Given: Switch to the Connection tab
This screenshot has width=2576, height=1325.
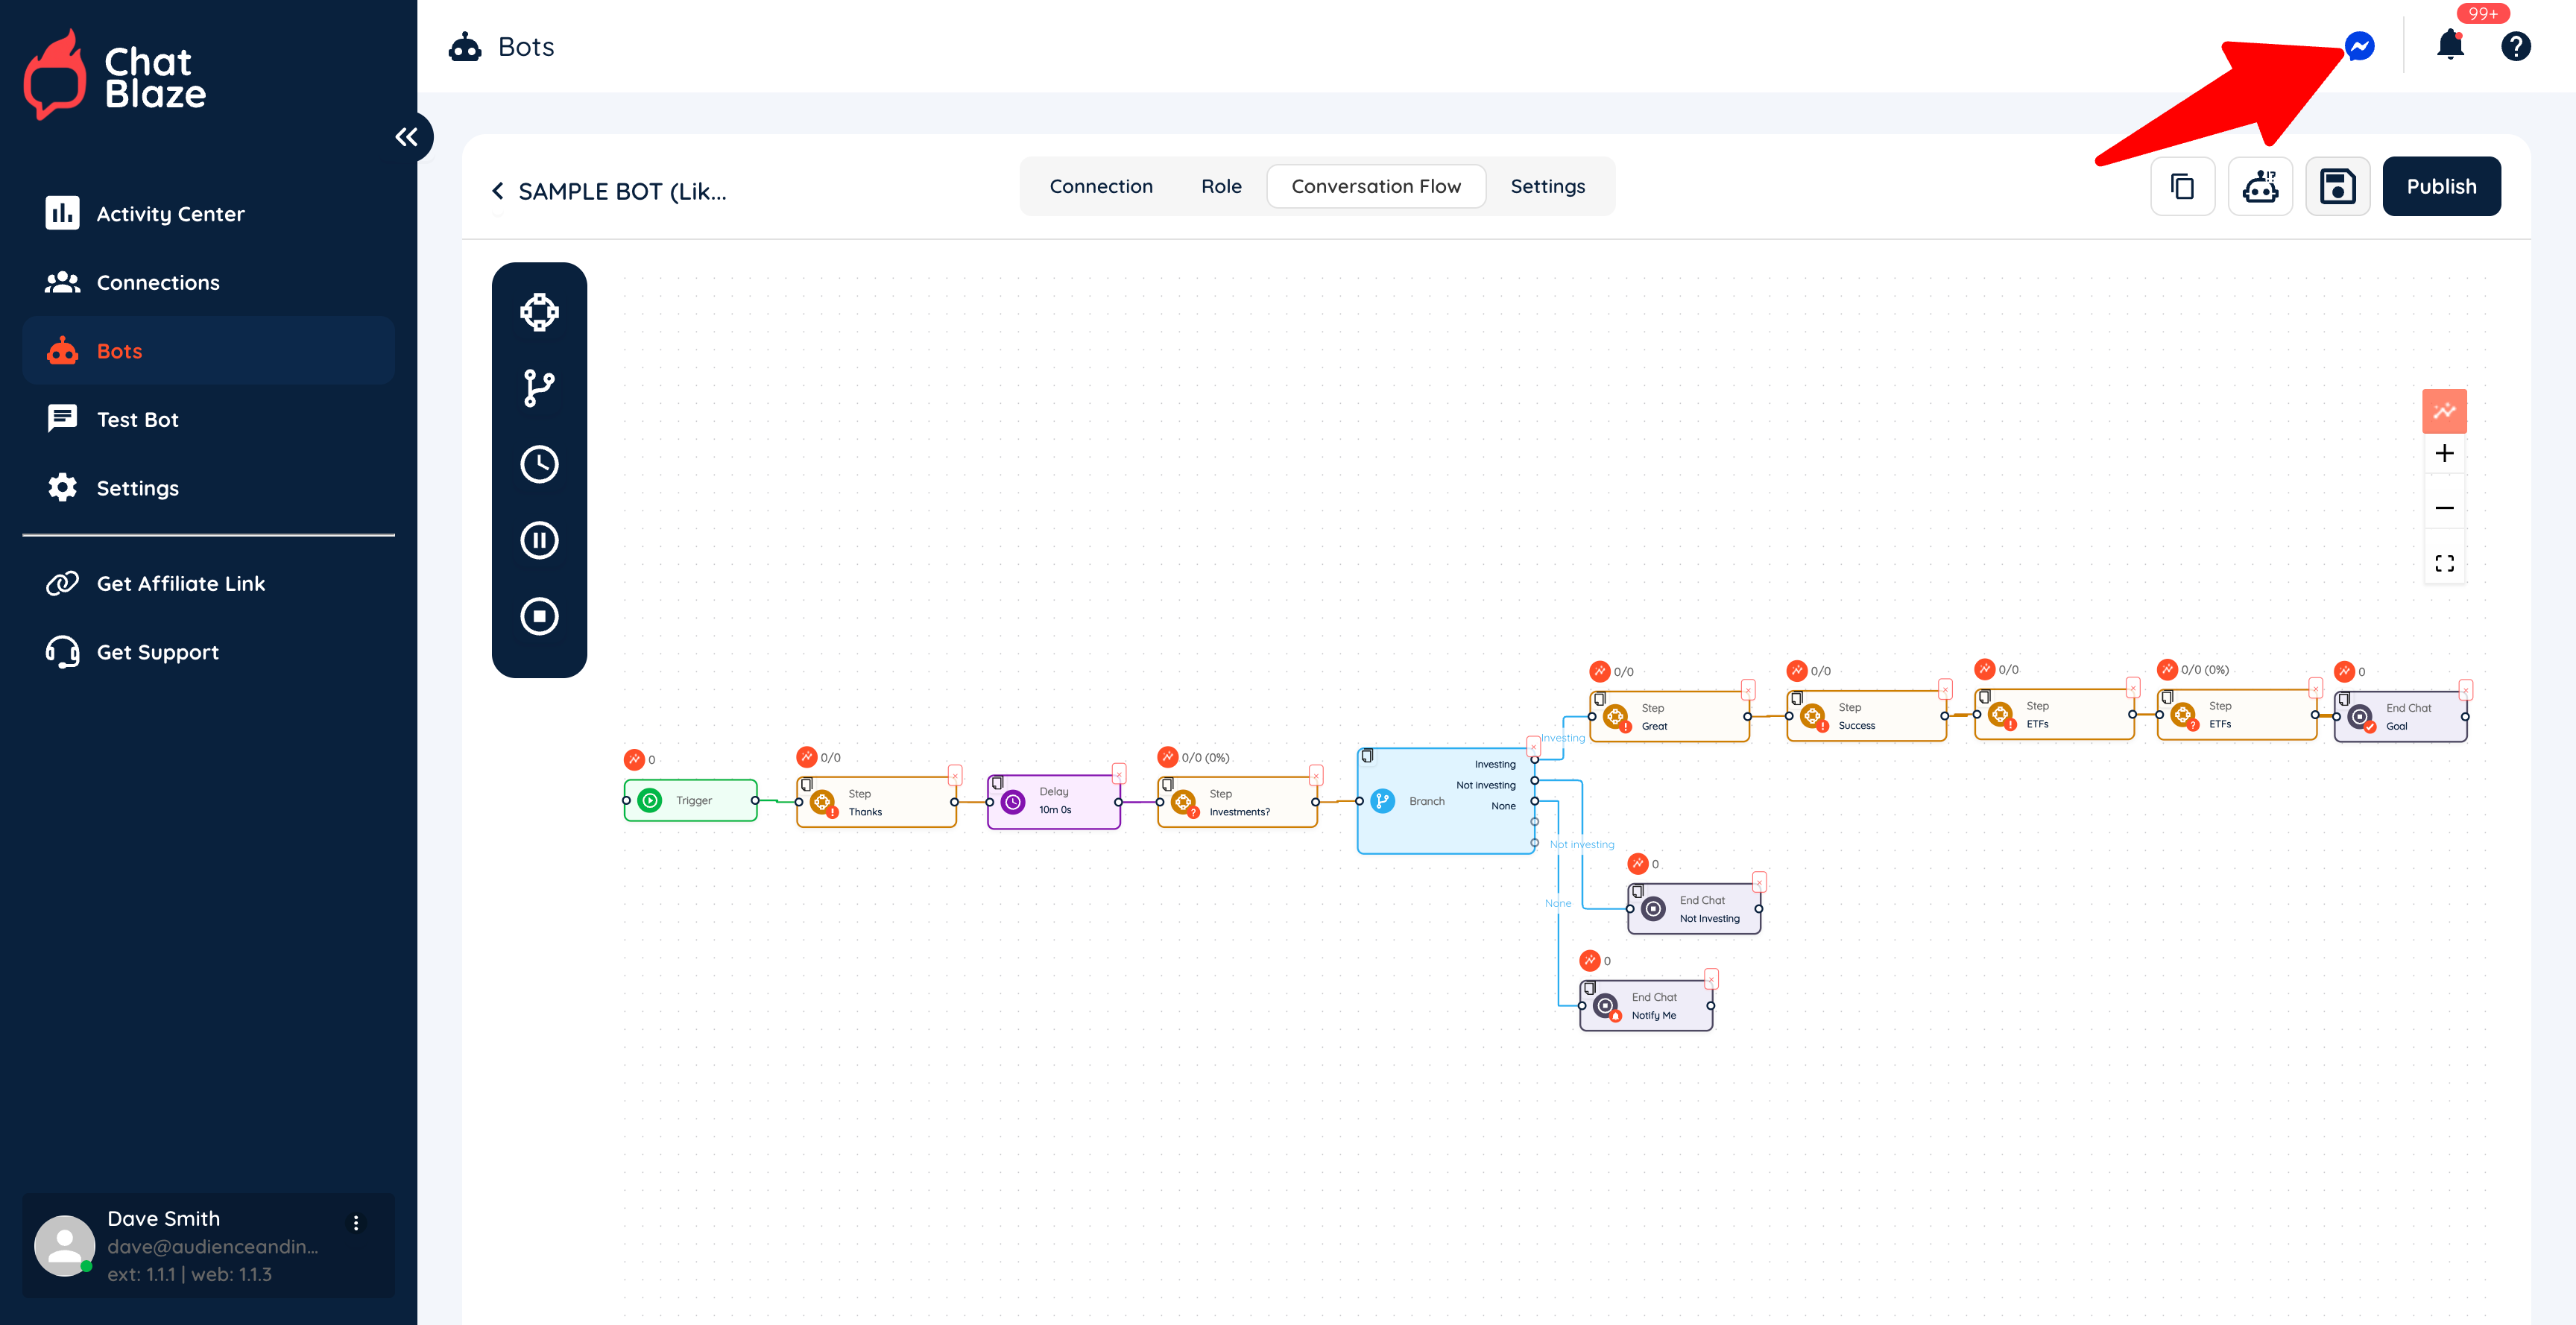Looking at the screenshot, I should pos(1100,187).
